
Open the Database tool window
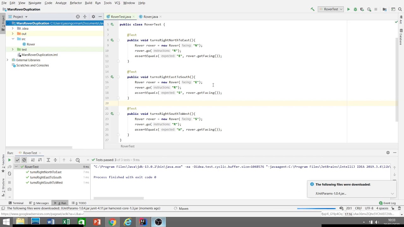click(401, 37)
